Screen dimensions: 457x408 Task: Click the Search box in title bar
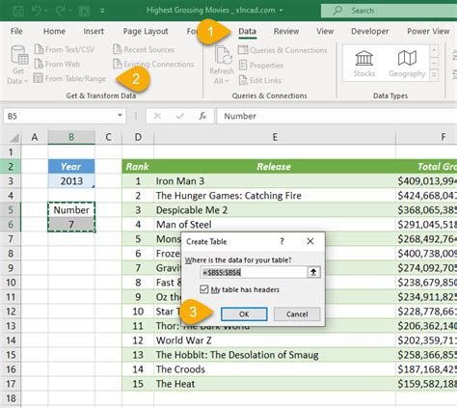389,11
